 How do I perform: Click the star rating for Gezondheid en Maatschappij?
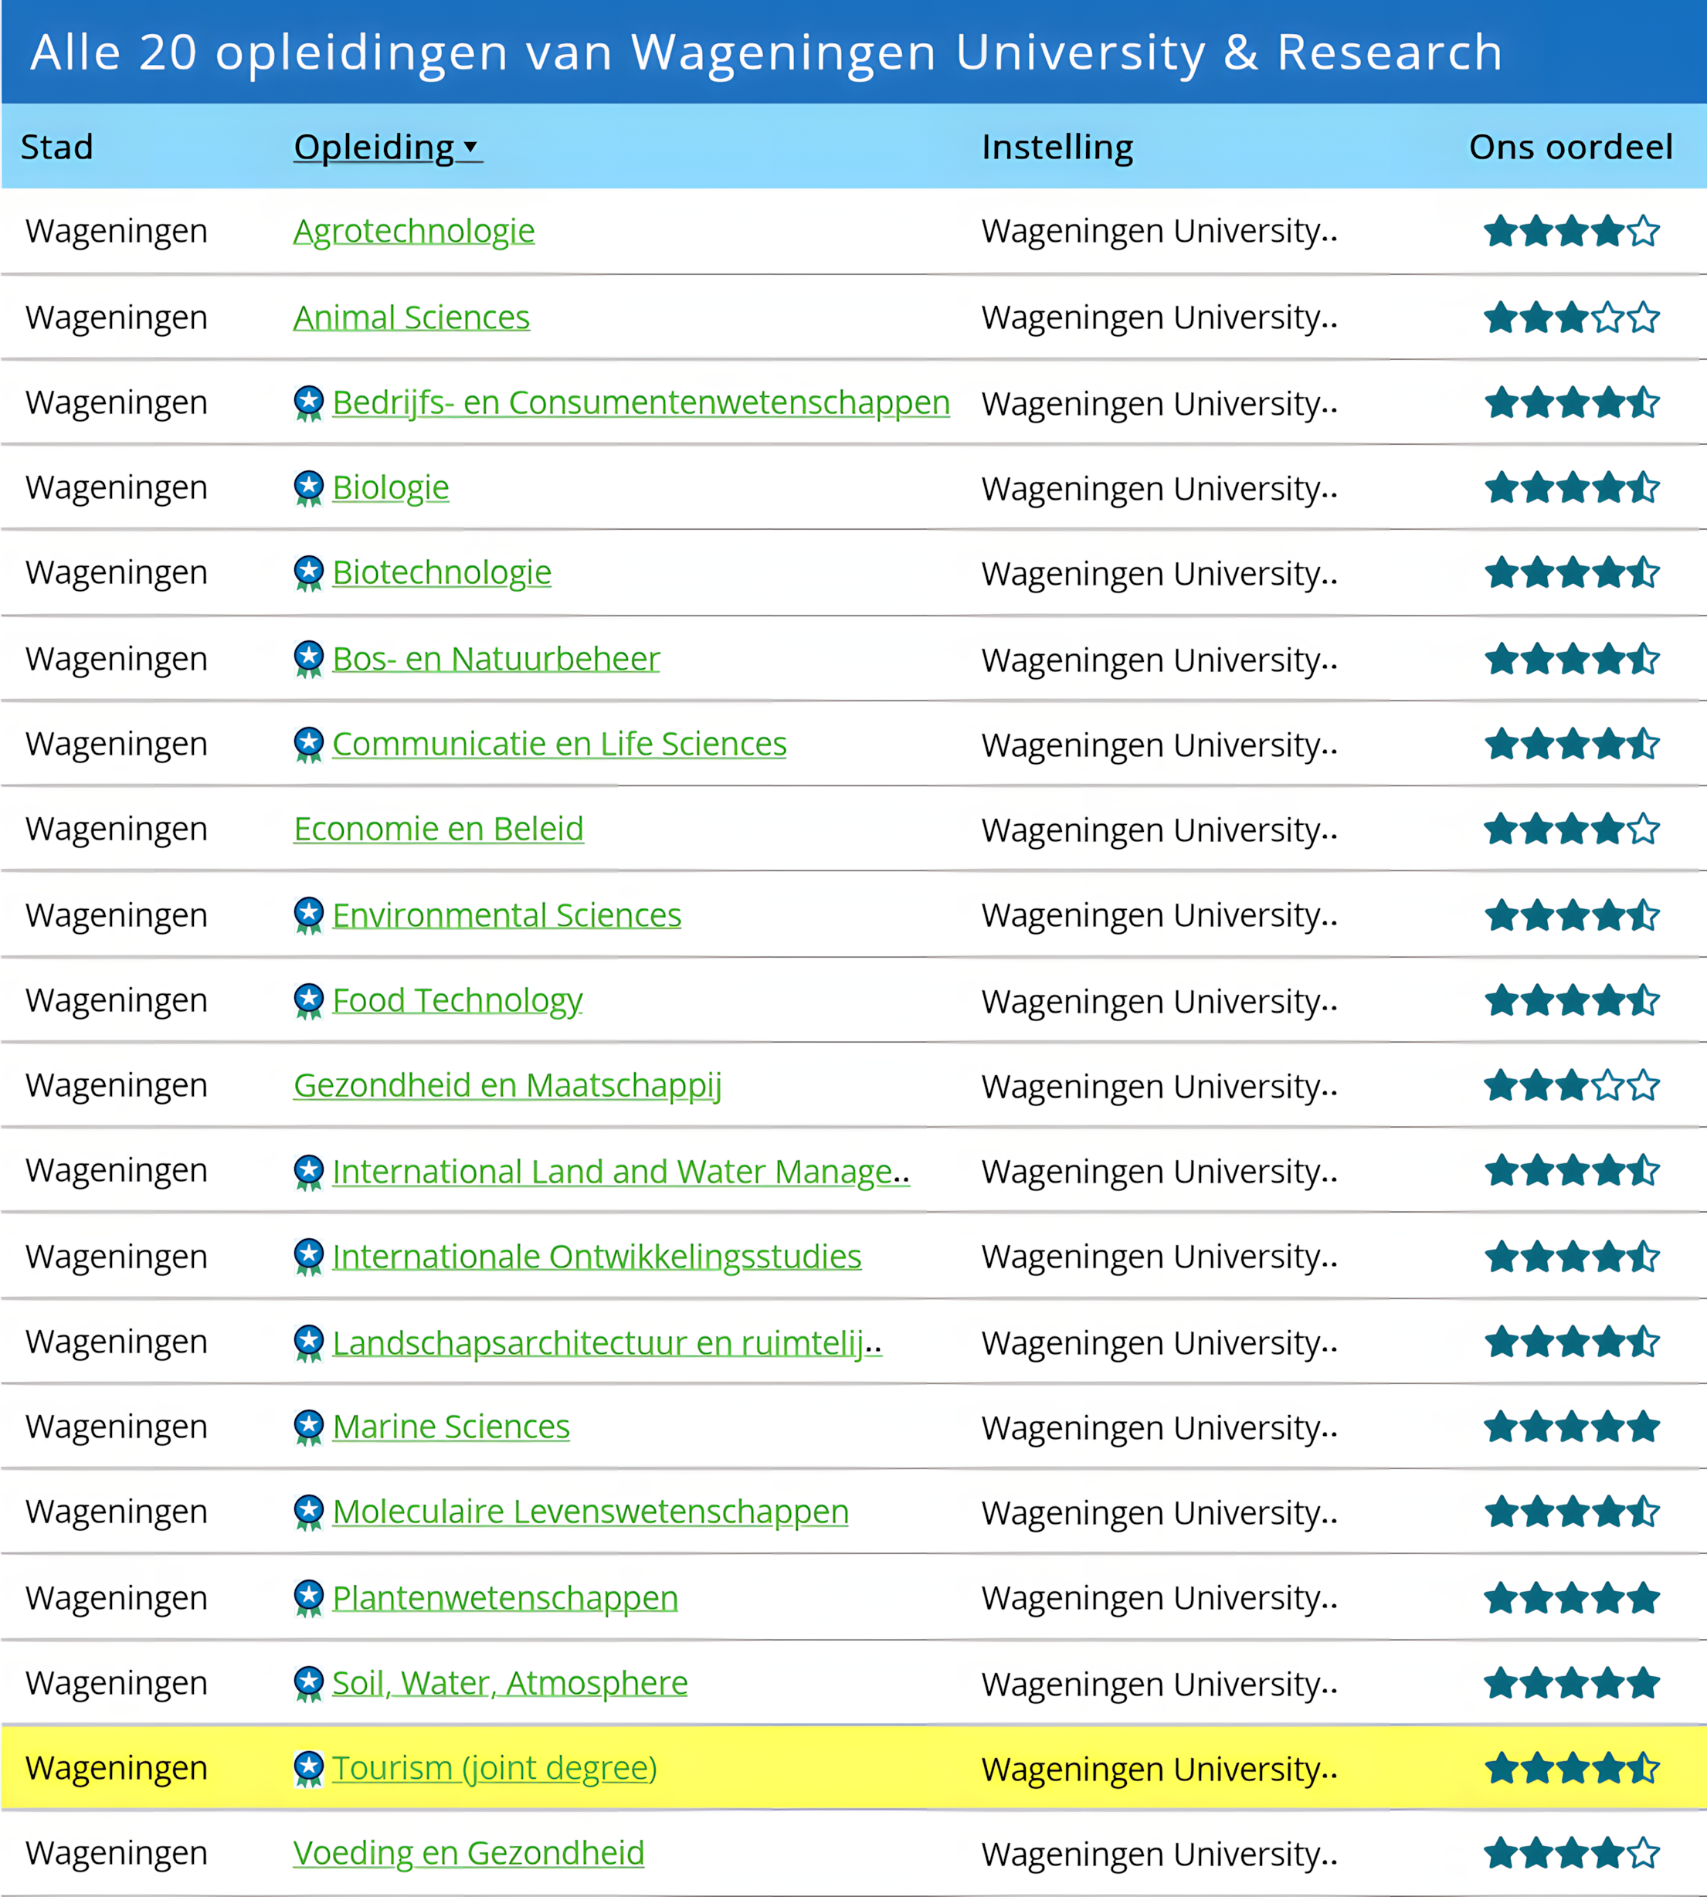(1572, 1086)
